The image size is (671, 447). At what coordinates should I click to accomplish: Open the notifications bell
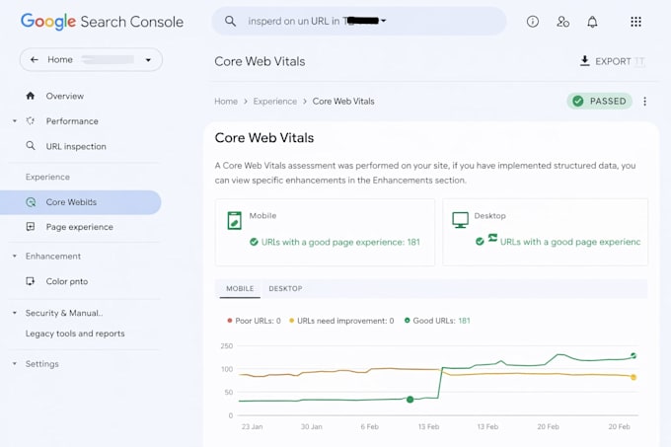point(592,22)
